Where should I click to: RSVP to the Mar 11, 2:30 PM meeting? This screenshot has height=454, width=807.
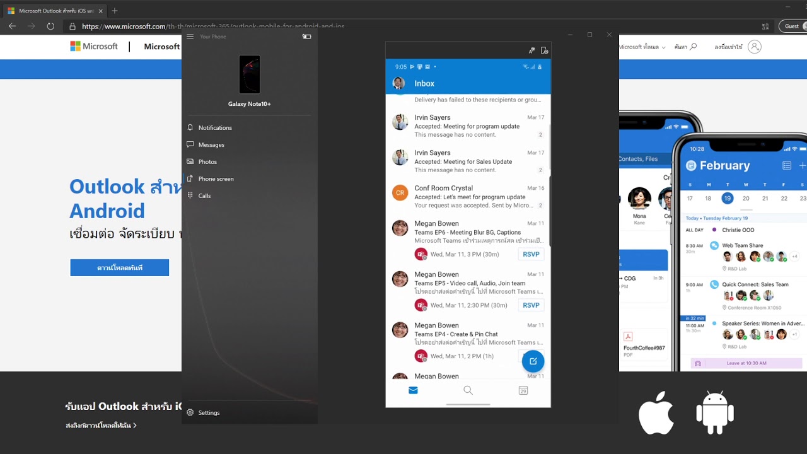[531, 305]
